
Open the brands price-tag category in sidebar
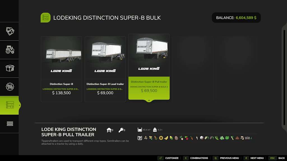(10, 31)
